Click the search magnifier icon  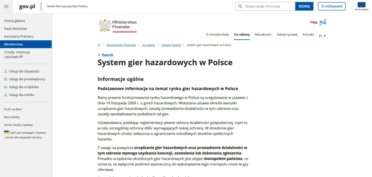(x=240, y=7)
